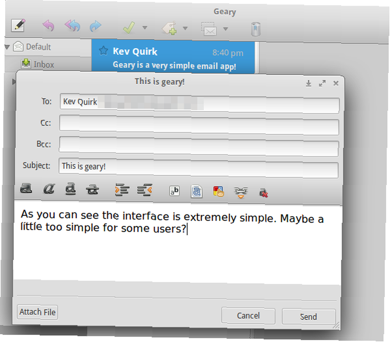Click the composer expand arrows icon
390x342 pixels.
[x=322, y=84]
